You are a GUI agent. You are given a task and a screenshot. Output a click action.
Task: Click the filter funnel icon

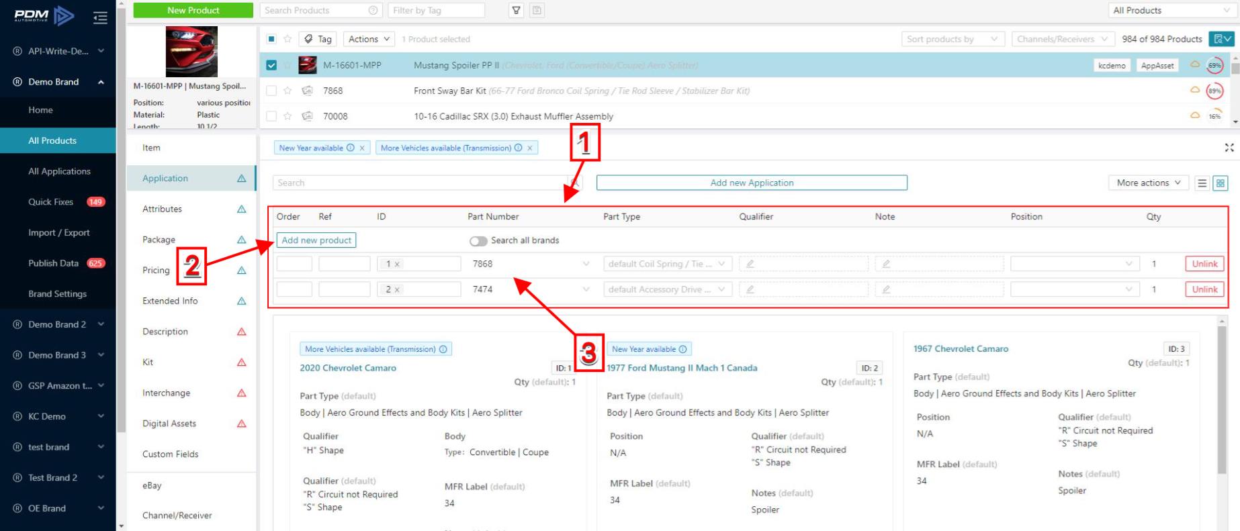(x=516, y=10)
